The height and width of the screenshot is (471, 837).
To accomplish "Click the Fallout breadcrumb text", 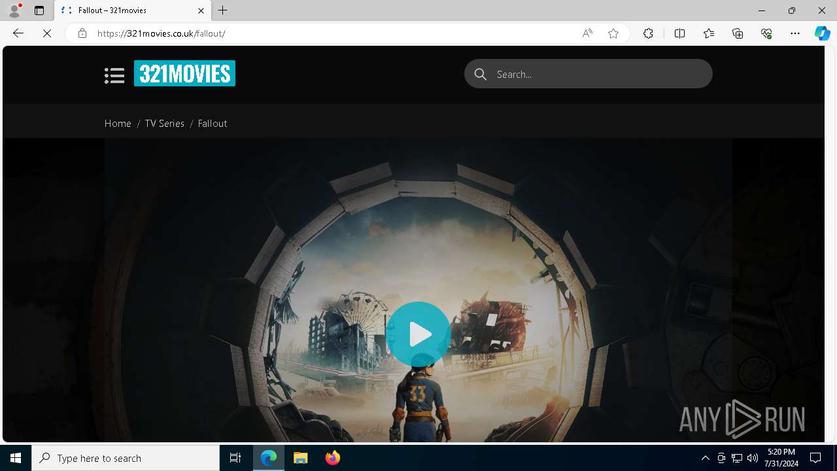I will [213, 123].
